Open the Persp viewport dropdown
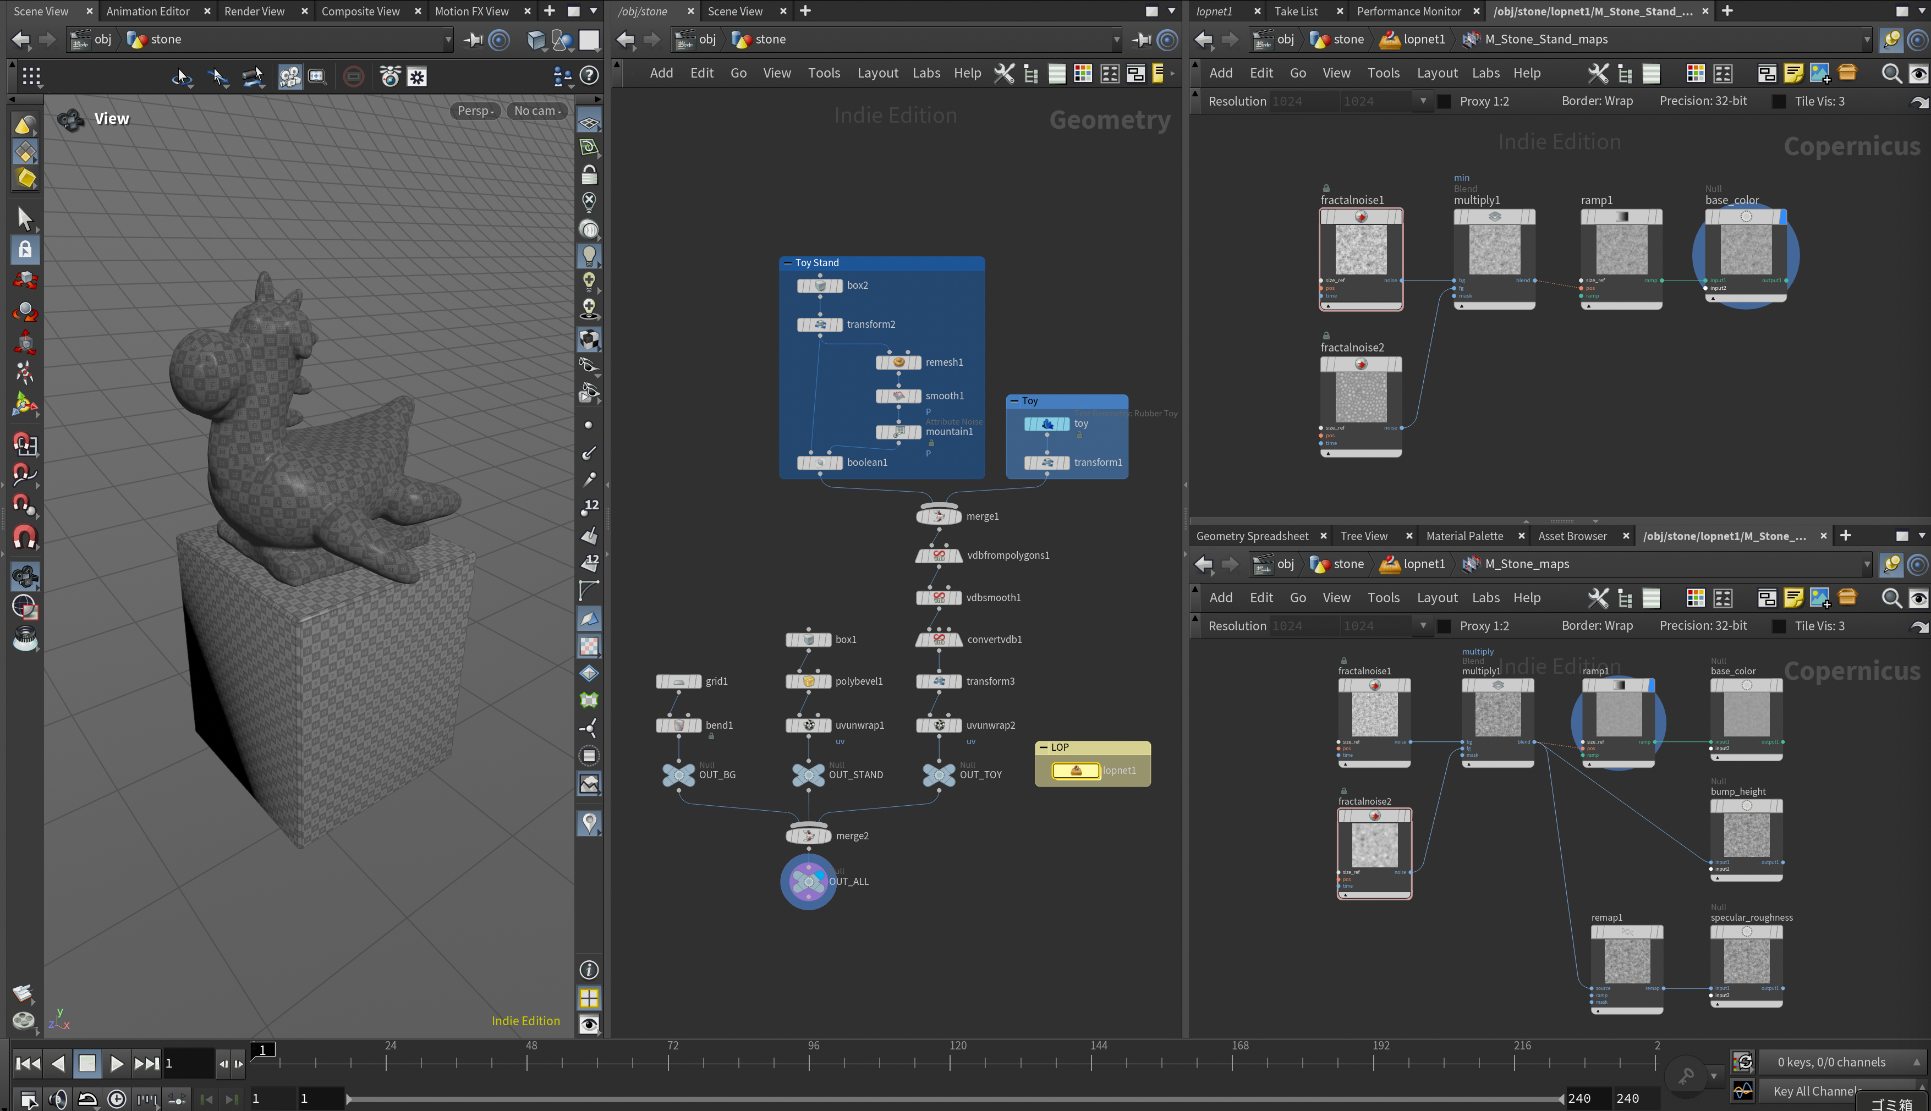This screenshot has height=1111, width=1931. [x=475, y=111]
